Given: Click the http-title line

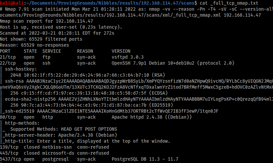Looking at the screenshot, I should tap(86, 141).
